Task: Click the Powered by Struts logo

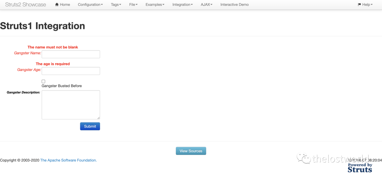Action: [360, 167]
